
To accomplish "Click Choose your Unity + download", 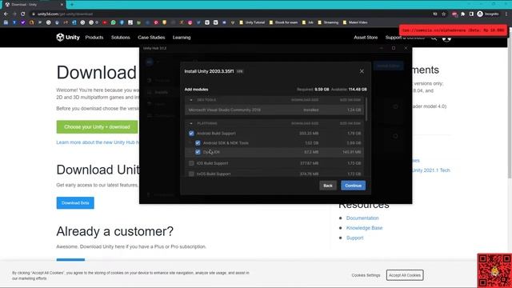I will pyautogui.click(x=97, y=126).
